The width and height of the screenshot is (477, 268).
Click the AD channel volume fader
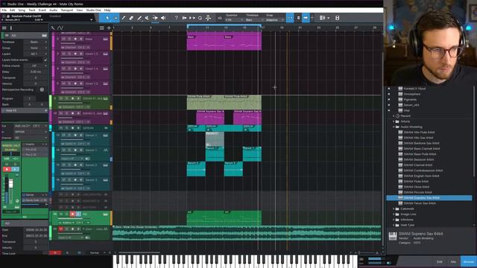click(10, 183)
